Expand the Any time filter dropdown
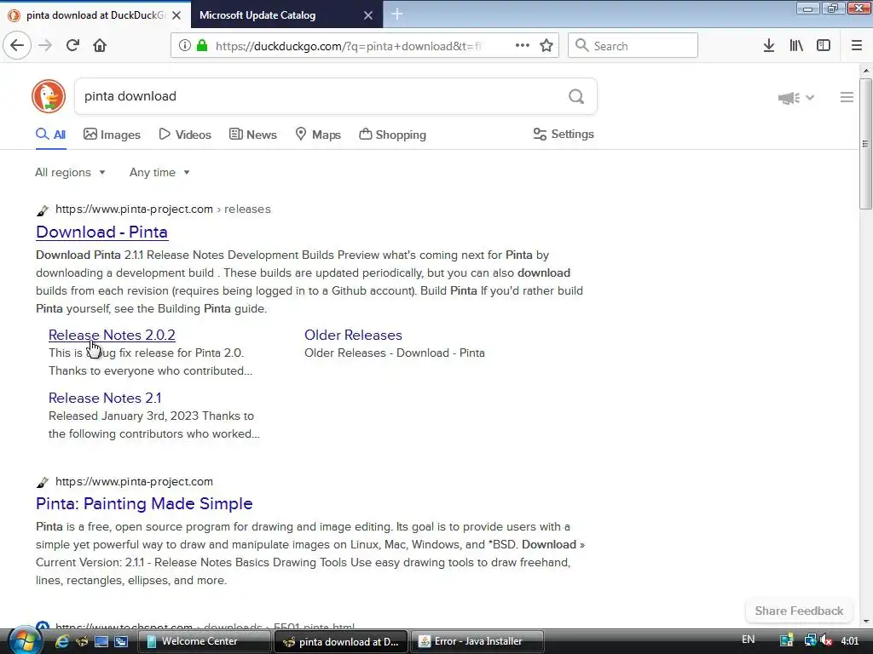The width and height of the screenshot is (873, 654). click(159, 172)
